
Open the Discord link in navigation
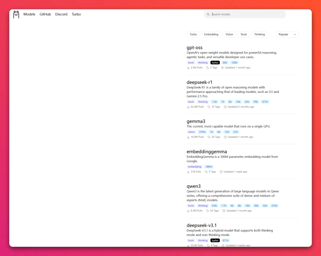coord(61,14)
